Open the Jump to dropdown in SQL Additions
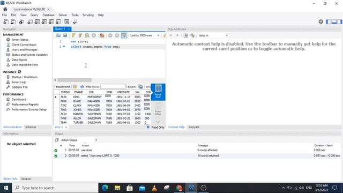 213,35
